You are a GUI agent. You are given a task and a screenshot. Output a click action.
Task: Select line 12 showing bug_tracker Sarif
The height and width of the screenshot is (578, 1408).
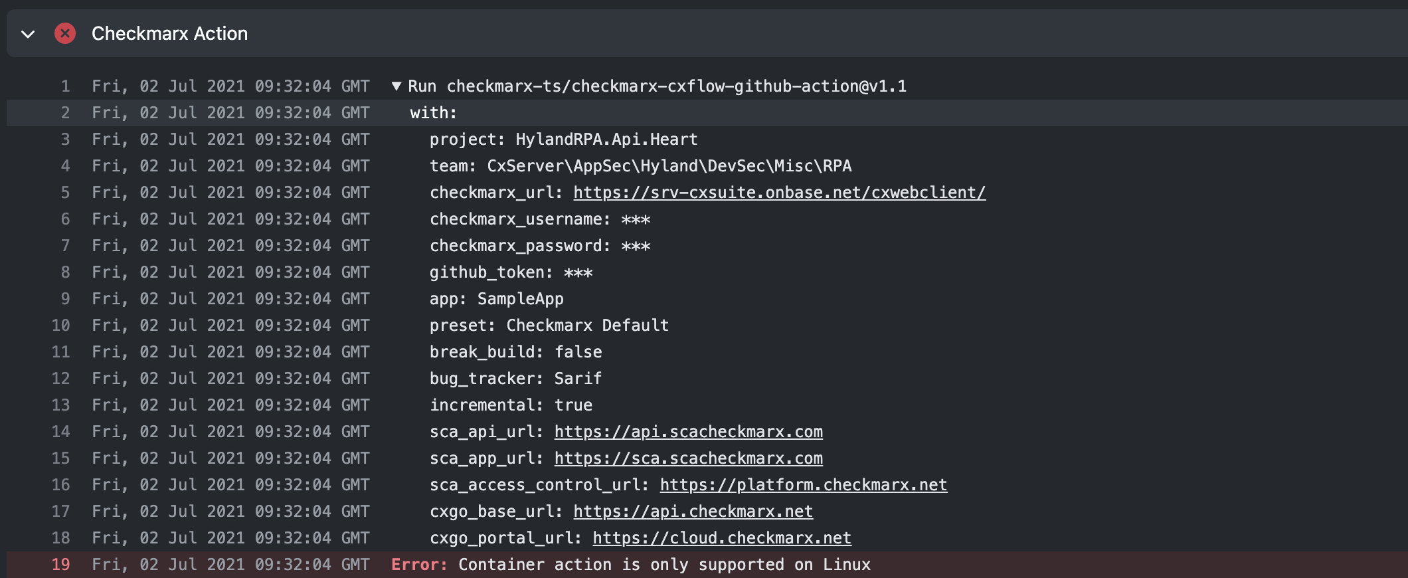tap(515, 378)
